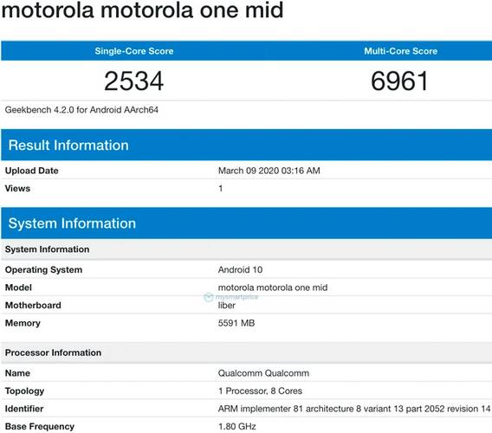Click the Views count value '1'
The width and height of the screenshot is (492, 433).
pos(221,189)
